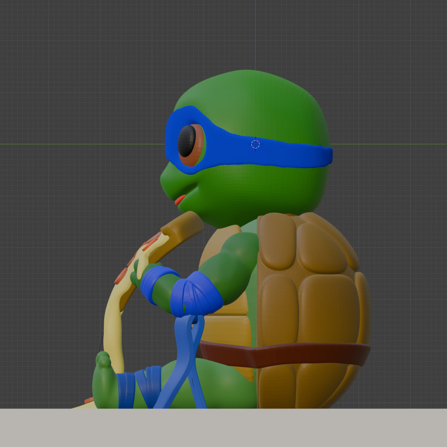
Task: Select the turtle's black eye pupil
Action: point(187,141)
